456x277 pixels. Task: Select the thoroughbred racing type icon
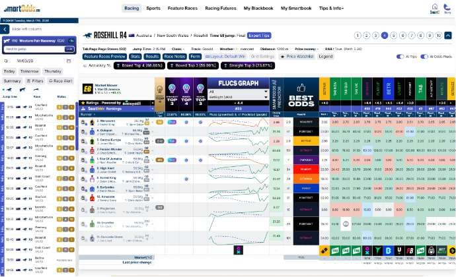click(9, 90)
